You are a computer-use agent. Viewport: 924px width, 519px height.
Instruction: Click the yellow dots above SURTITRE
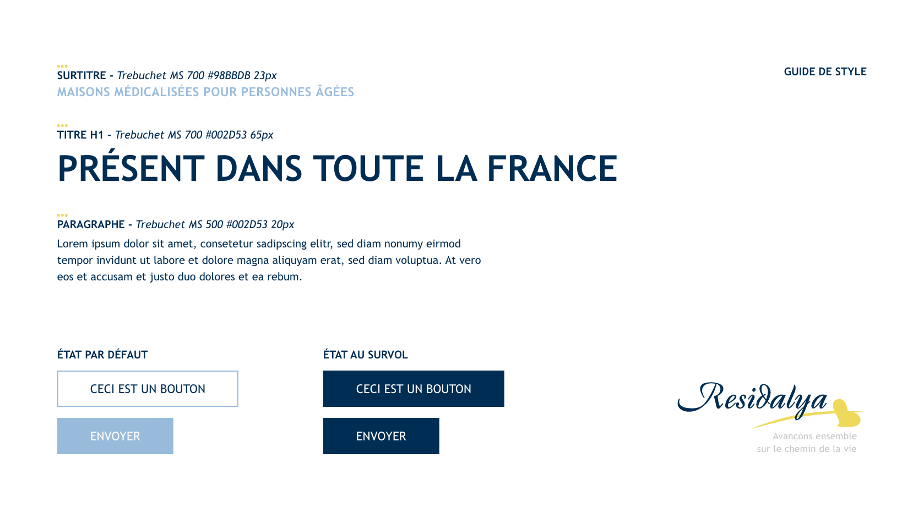[62, 66]
